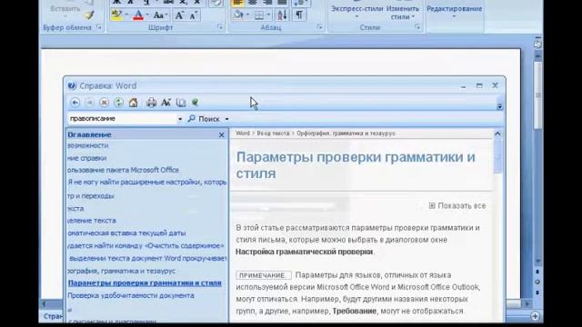This screenshot has width=582, height=327.
Task: Click Next Page button on Word scrollbar
Action: 537,292
